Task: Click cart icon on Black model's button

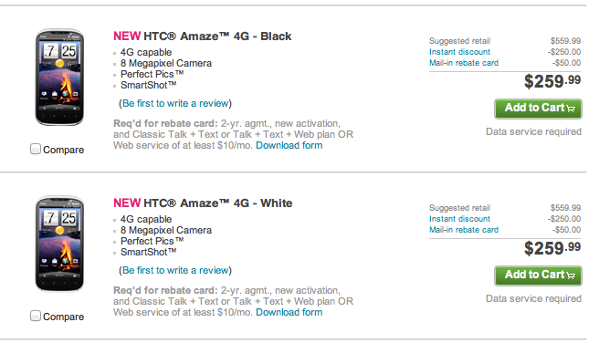Action: coord(571,109)
